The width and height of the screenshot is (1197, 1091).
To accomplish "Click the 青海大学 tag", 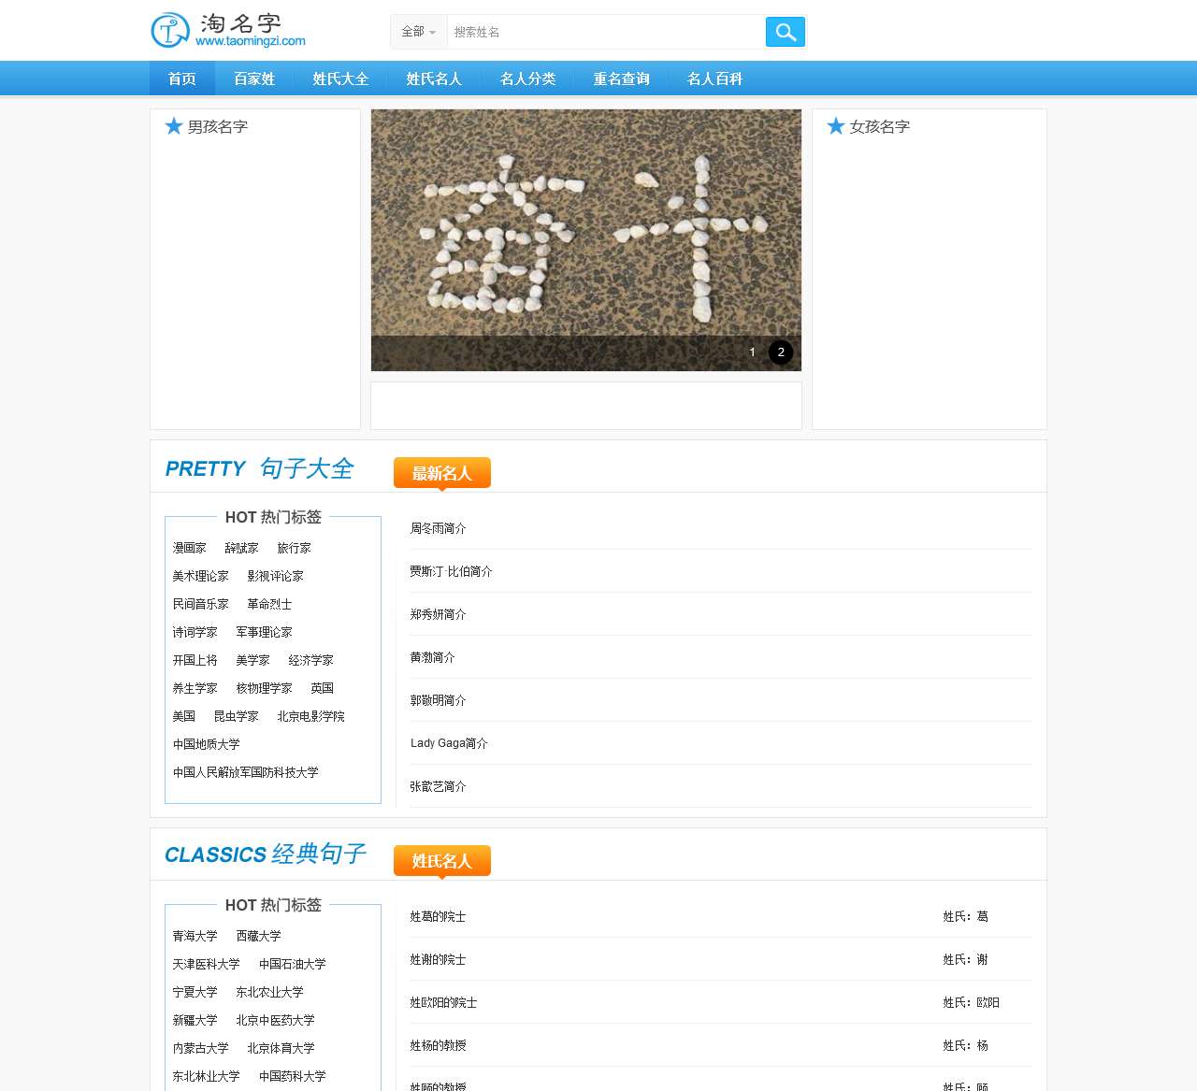I will coord(195,936).
